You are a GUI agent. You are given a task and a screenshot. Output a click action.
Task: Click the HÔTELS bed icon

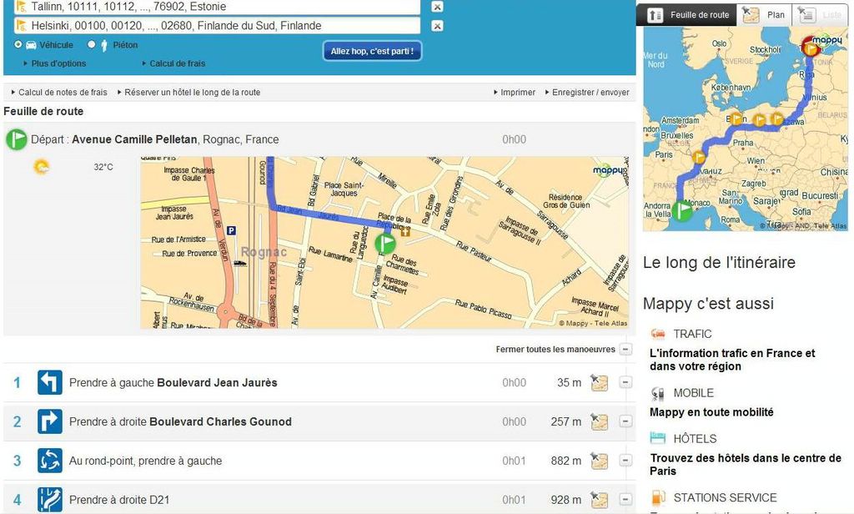658,438
